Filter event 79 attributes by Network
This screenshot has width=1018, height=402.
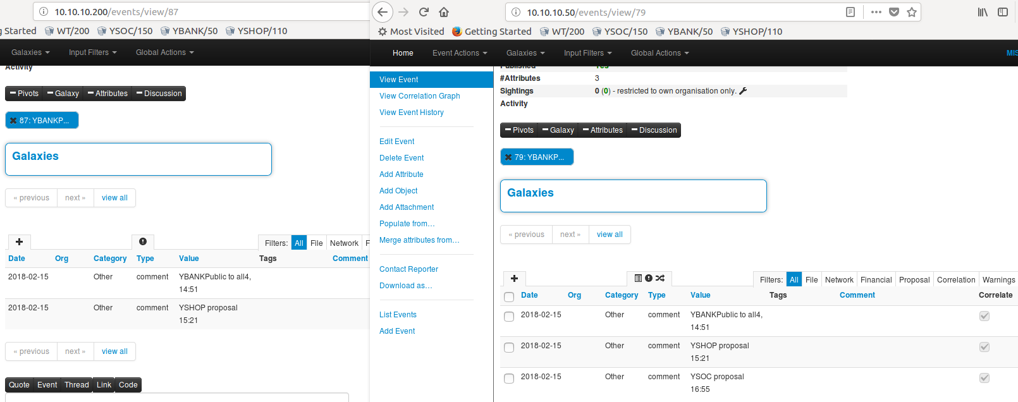(839, 280)
